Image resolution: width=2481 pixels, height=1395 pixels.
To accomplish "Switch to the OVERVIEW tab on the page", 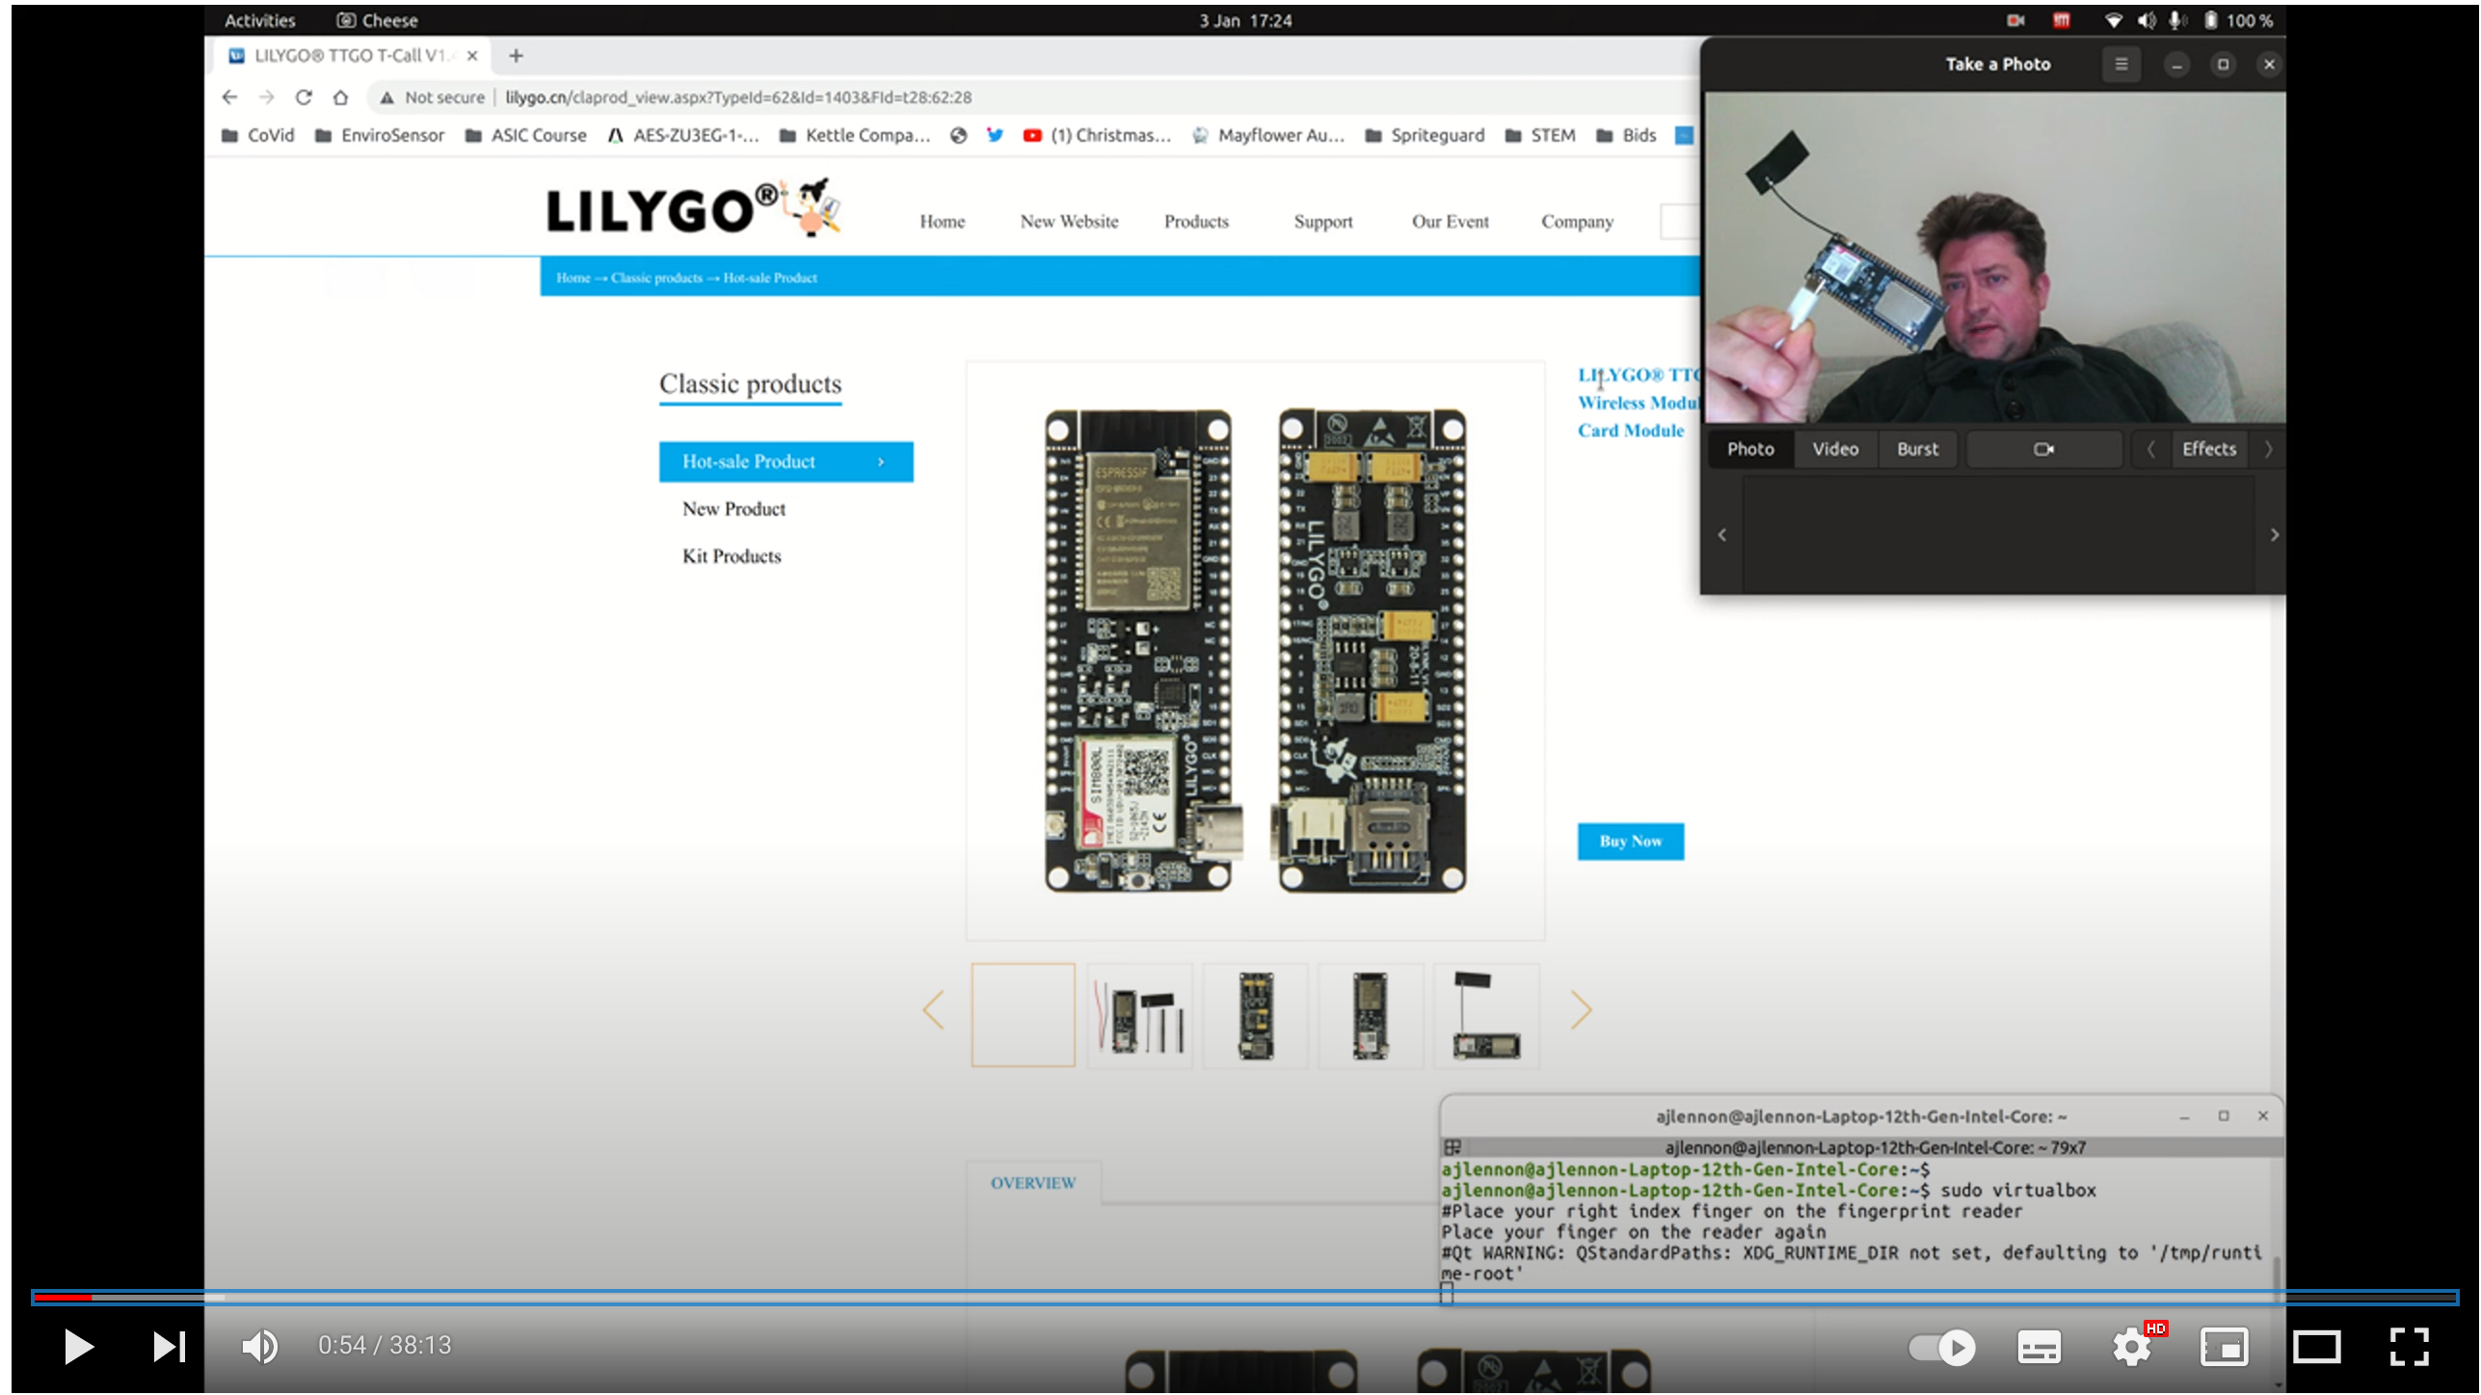I will pos(1033,1182).
